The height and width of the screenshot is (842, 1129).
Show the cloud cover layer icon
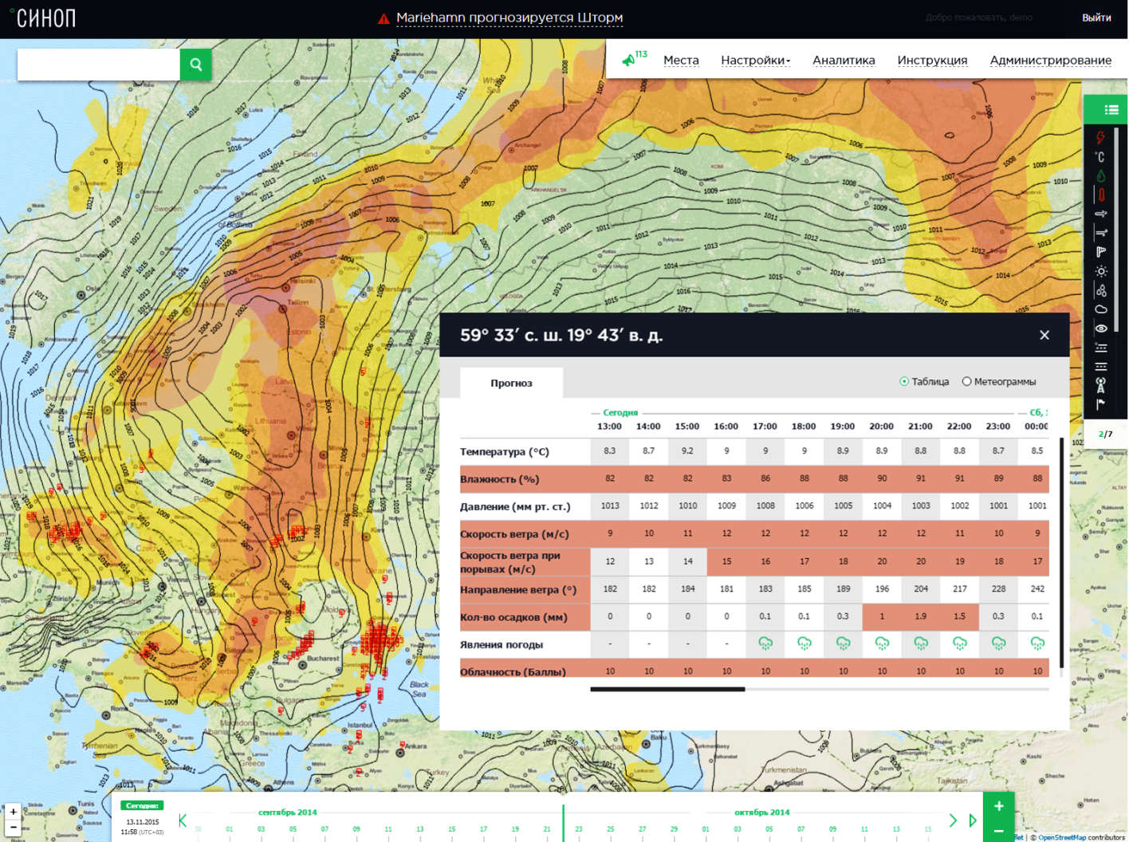(1101, 309)
